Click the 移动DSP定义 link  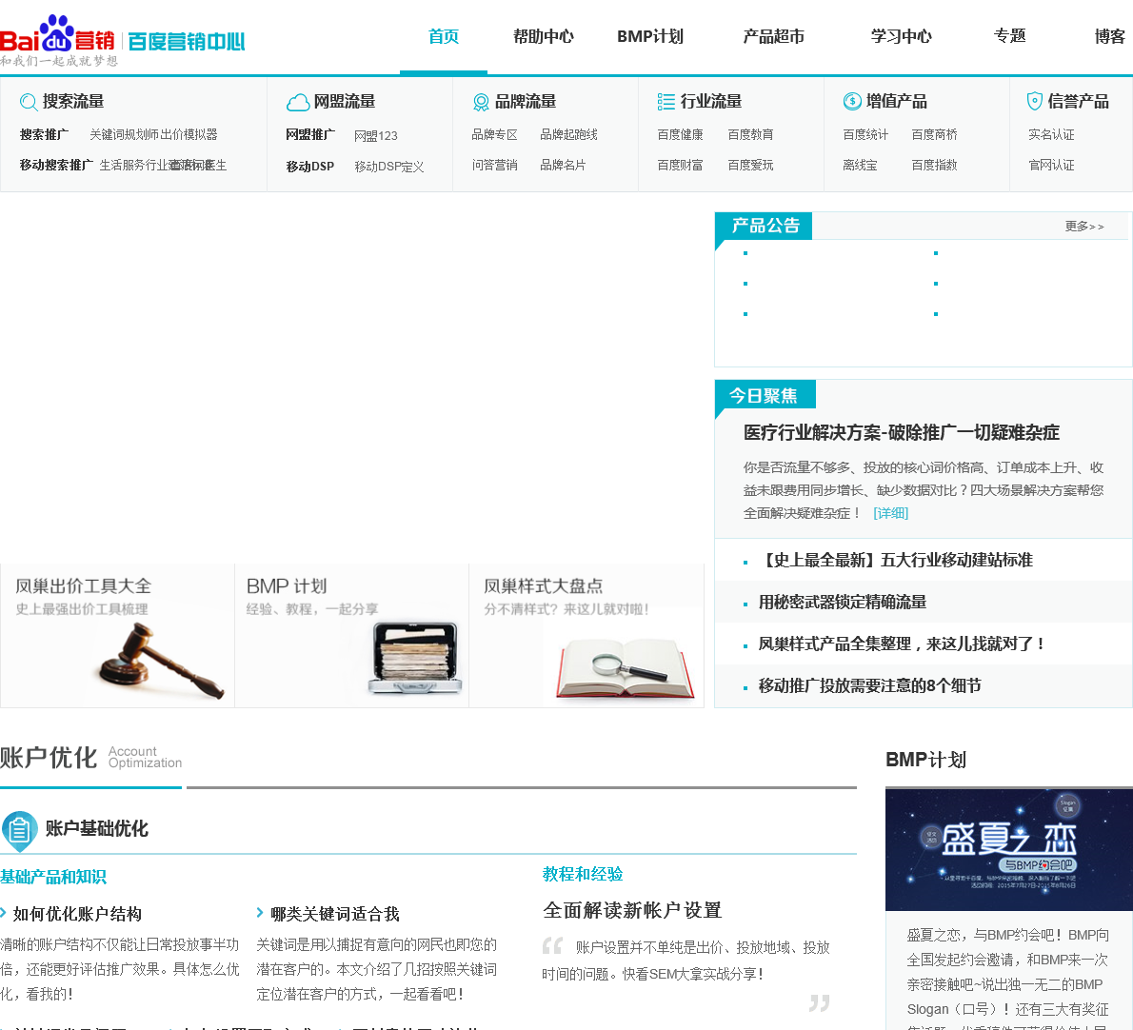pyautogui.click(x=388, y=167)
